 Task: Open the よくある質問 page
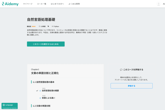[x=74, y=4]
